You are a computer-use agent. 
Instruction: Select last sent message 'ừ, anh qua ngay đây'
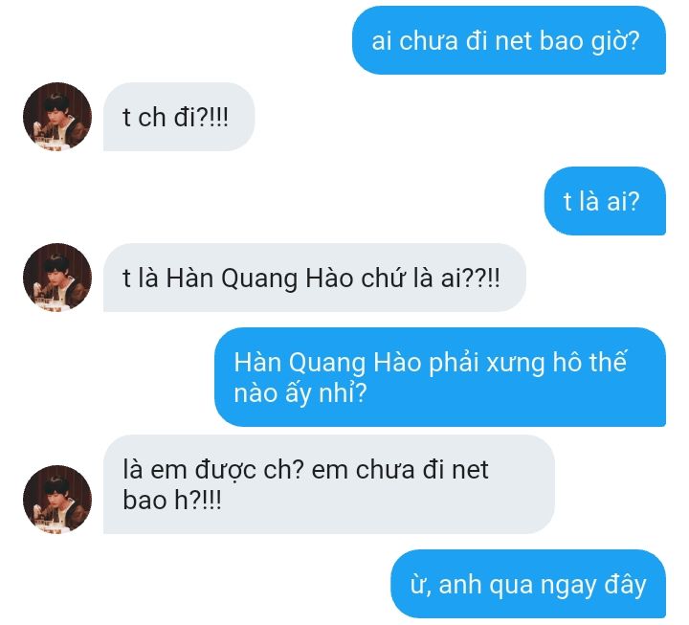(x=528, y=584)
